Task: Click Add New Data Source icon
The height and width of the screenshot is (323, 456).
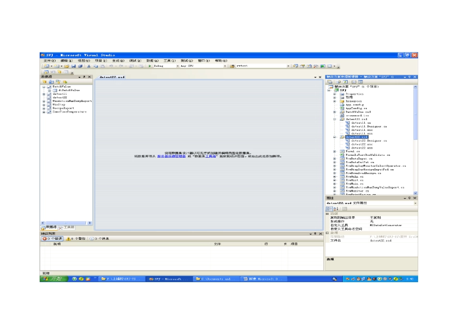Action: coord(45,82)
